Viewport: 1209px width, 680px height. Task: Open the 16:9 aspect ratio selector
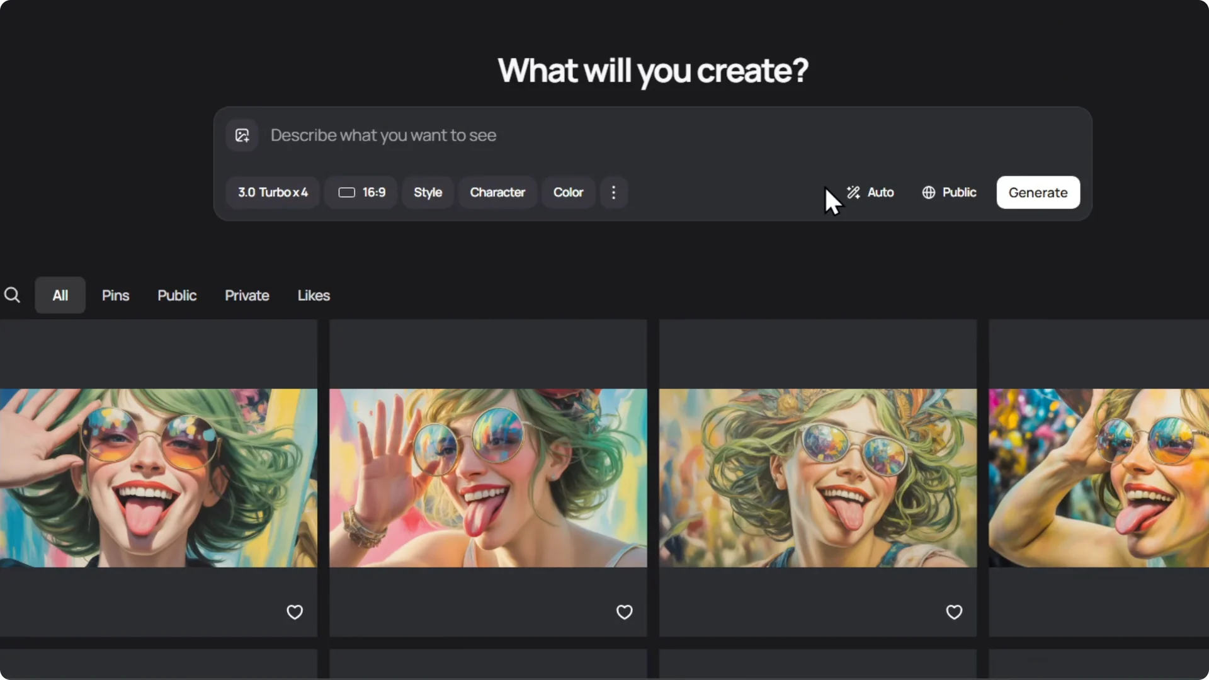tap(360, 192)
